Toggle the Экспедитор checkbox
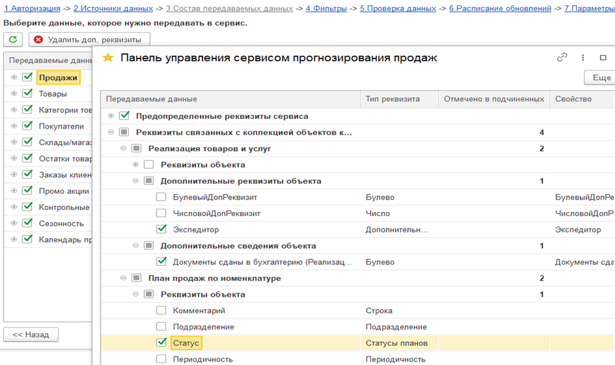 [x=161, y=230]
